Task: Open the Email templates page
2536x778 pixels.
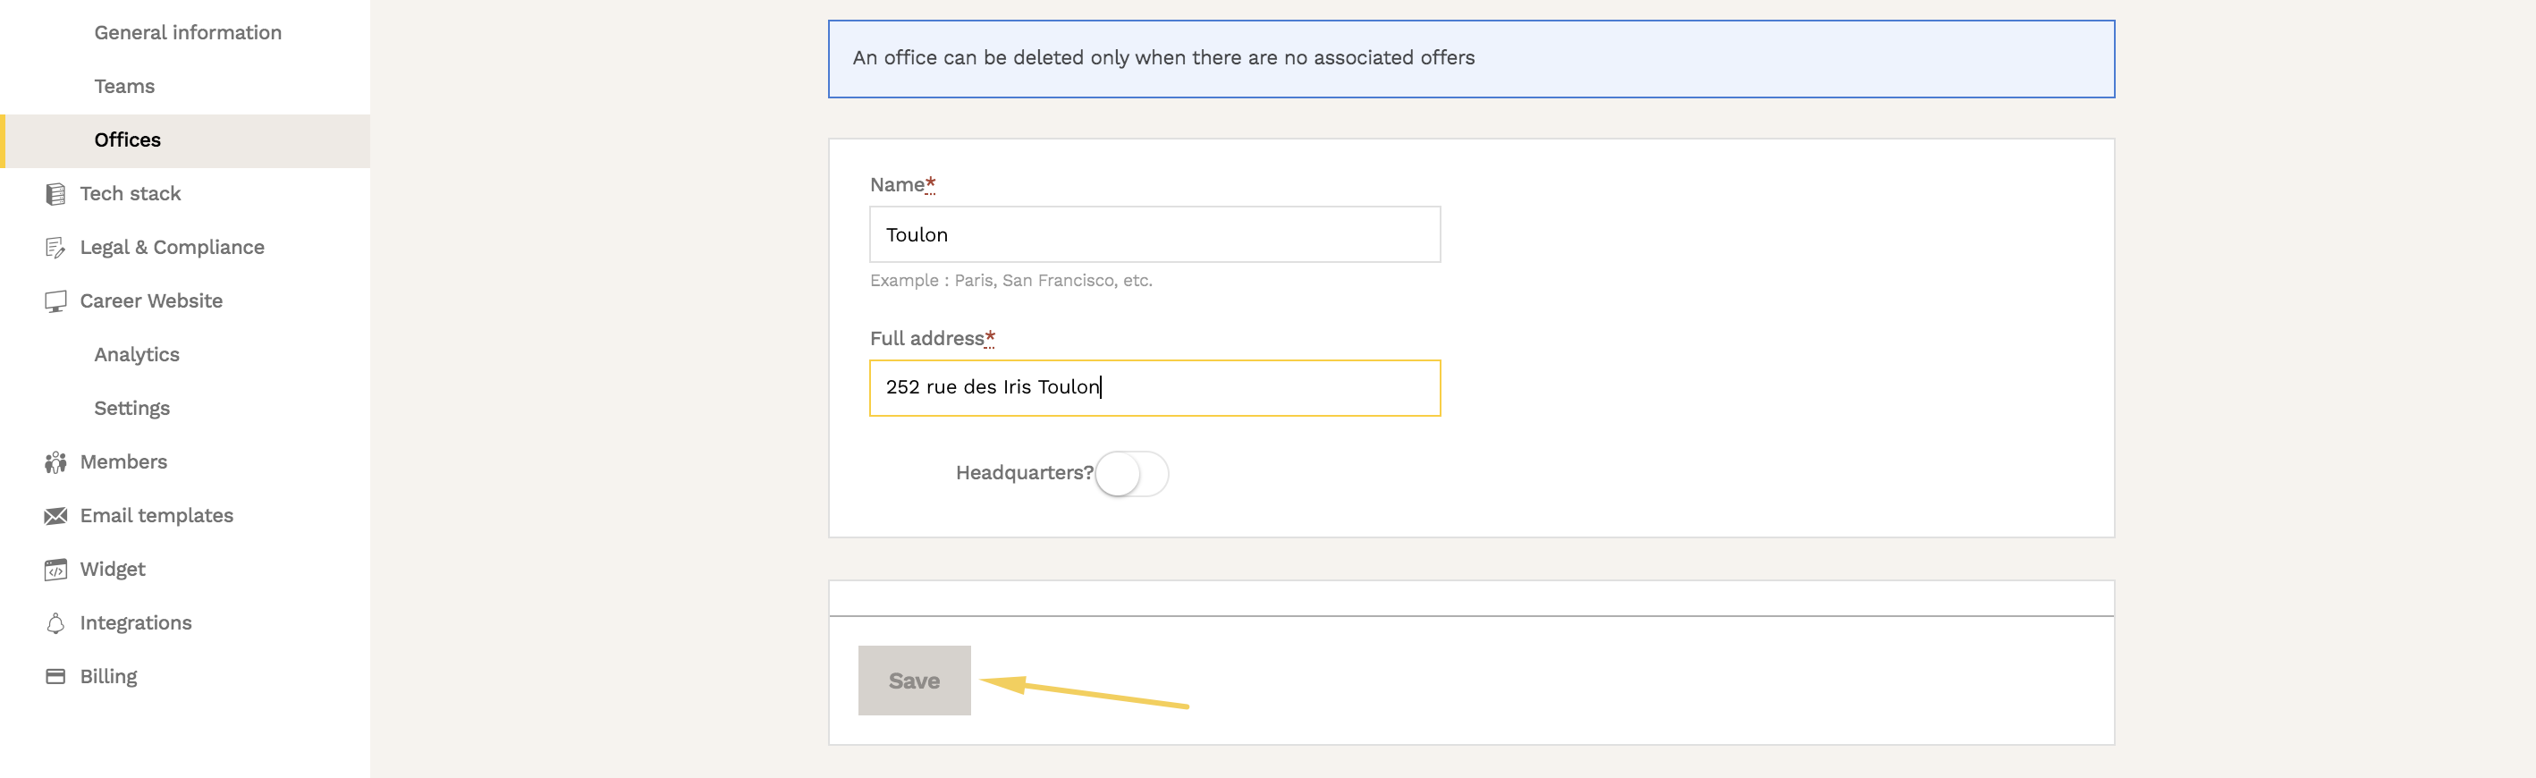Action: [x=156, y=516]
